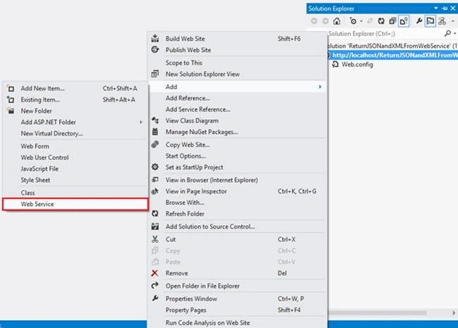Click the Manage NuGet Packages icon
The height and width of the screenshot is (328, 458).
155,132
